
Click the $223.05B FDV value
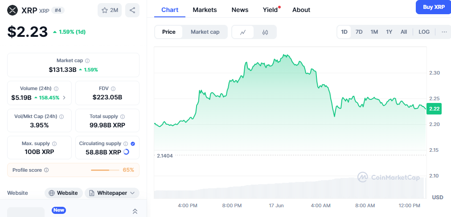[107, 97]
